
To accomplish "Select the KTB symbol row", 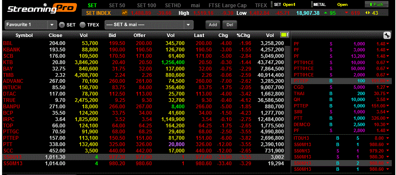I will 143,62.
